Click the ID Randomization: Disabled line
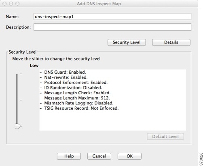The width and height of the screenshot is (203, 166). coord(73,87)
